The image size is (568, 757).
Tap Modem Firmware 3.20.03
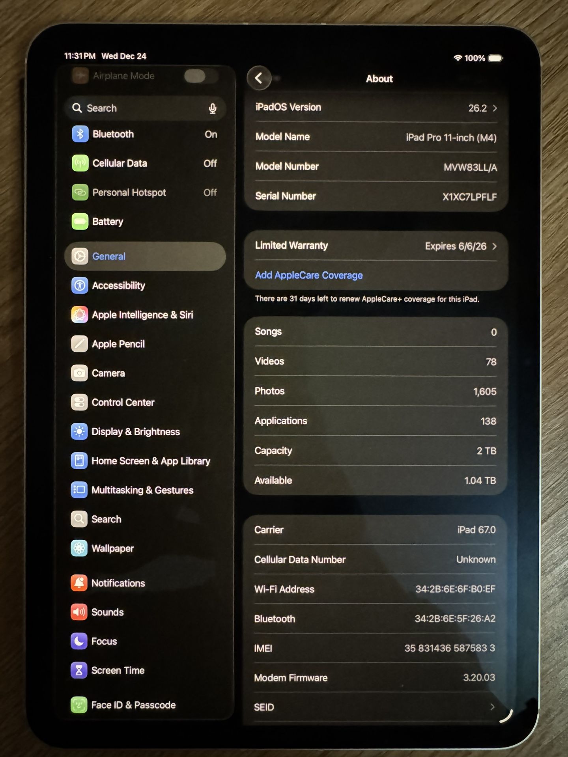tap(375, 678)
